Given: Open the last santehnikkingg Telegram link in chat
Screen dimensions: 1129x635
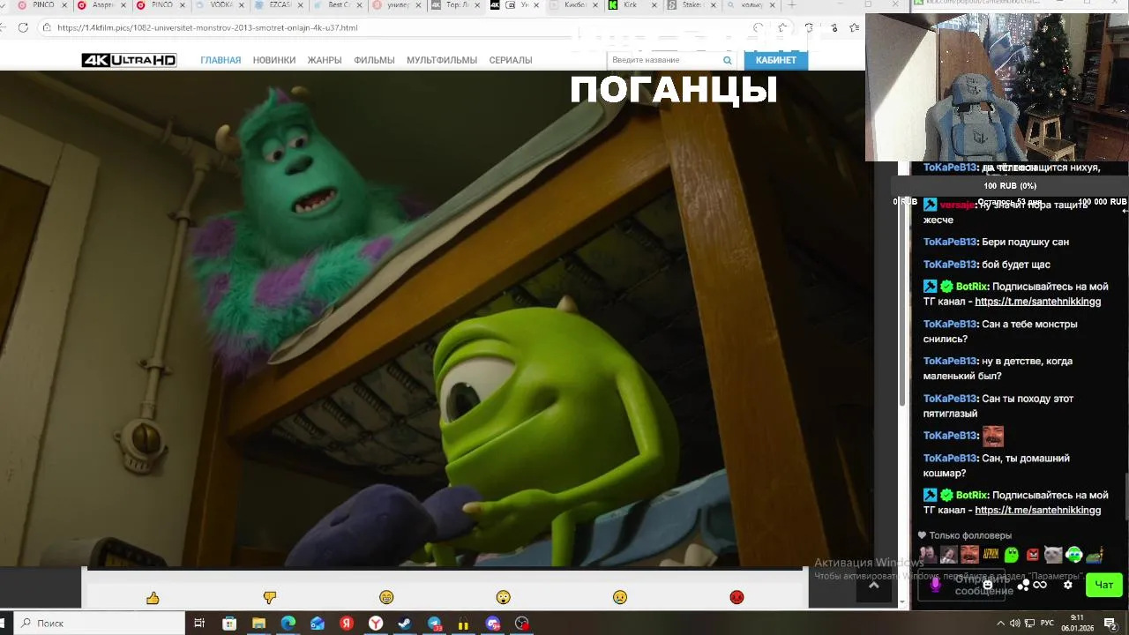Looking at the screenshot, I should pyautogui.click(x=1037, y=510).
